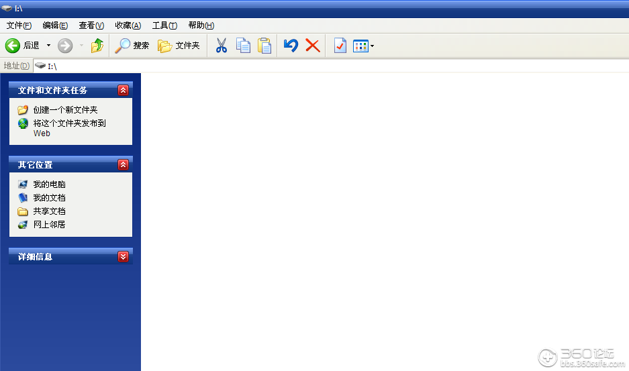Click the My Documents icon
This screenshot has width=629, height=371.
coord(23,198)
